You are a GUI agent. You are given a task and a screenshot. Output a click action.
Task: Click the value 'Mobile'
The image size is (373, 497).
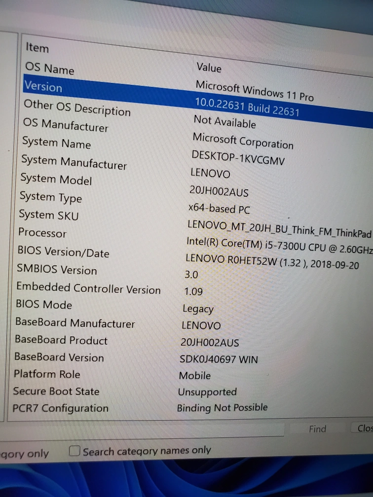coord(194,375)
